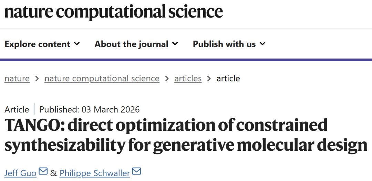Open the Publish with us menu label
This screenshot has width=372, height=181.
click(x=224, y=44)
